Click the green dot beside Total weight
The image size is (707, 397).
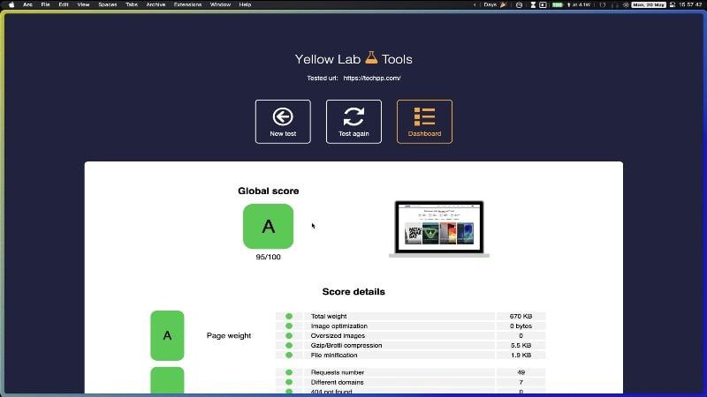point(289,317)
